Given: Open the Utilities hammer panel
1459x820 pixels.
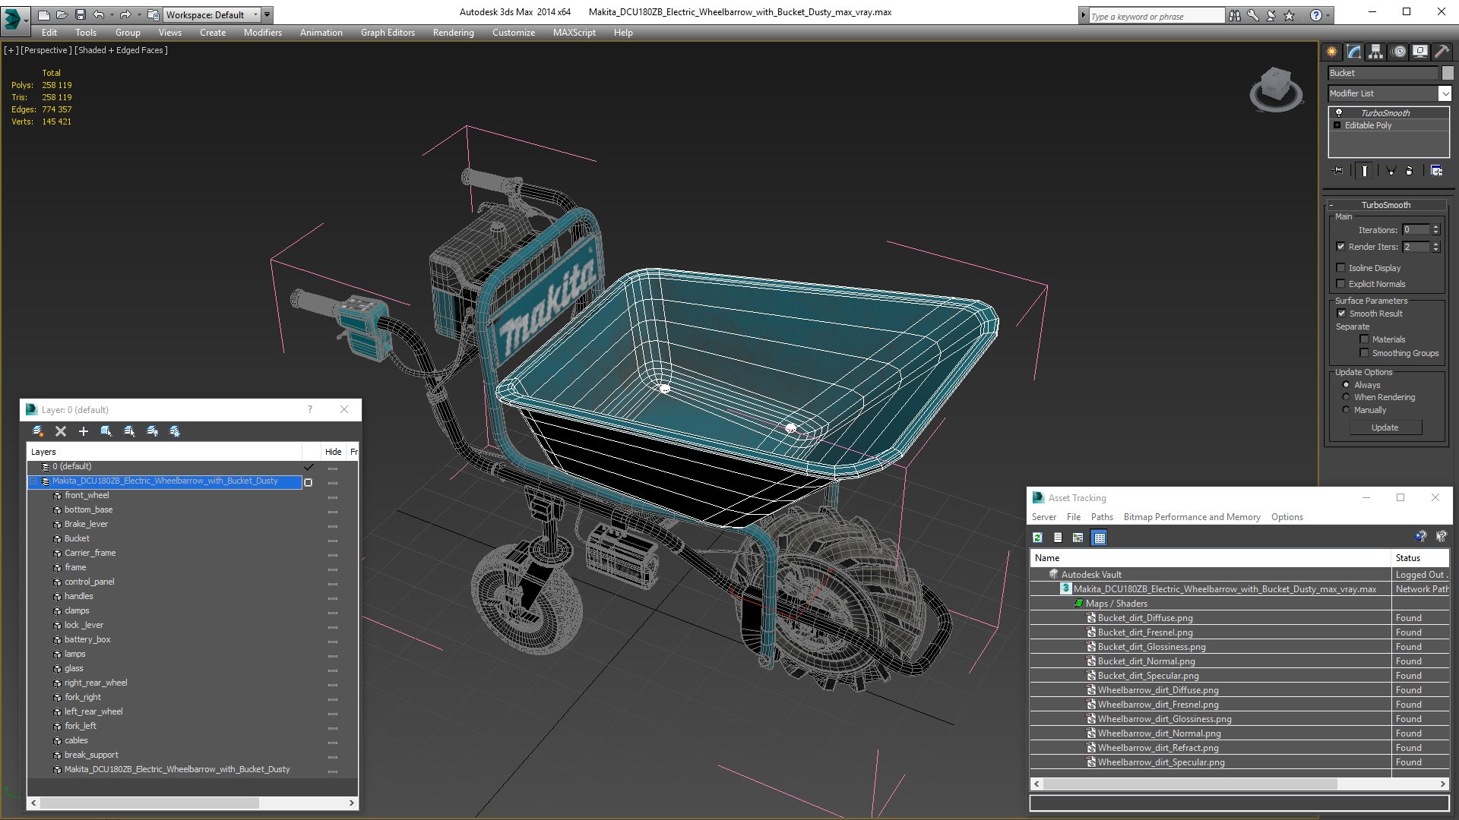Looking at the screenshot, I should [1442, 52].
